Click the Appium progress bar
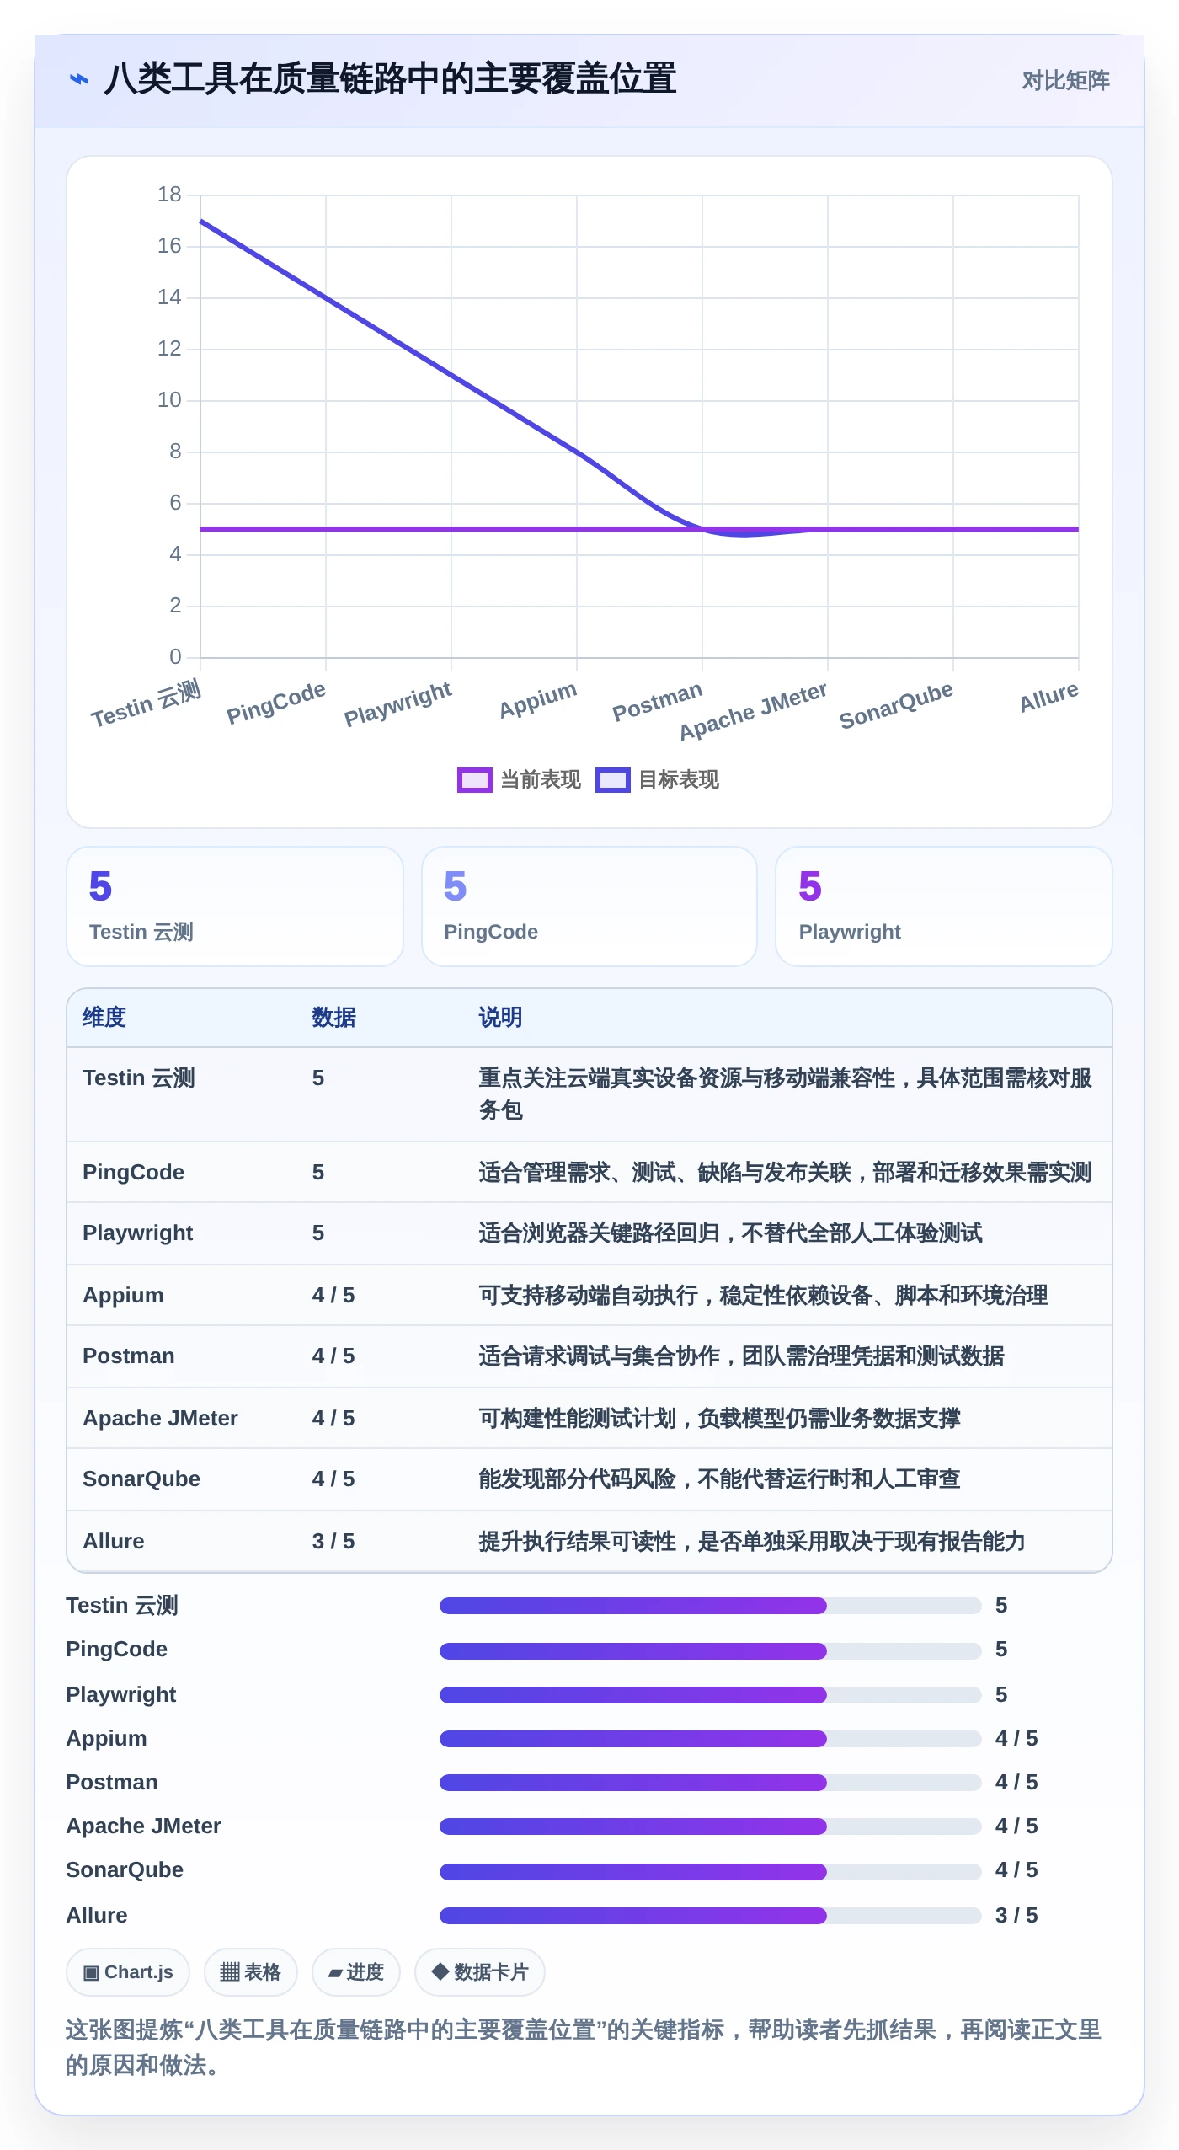The image size is (1179, 2150). [711, 1739]
